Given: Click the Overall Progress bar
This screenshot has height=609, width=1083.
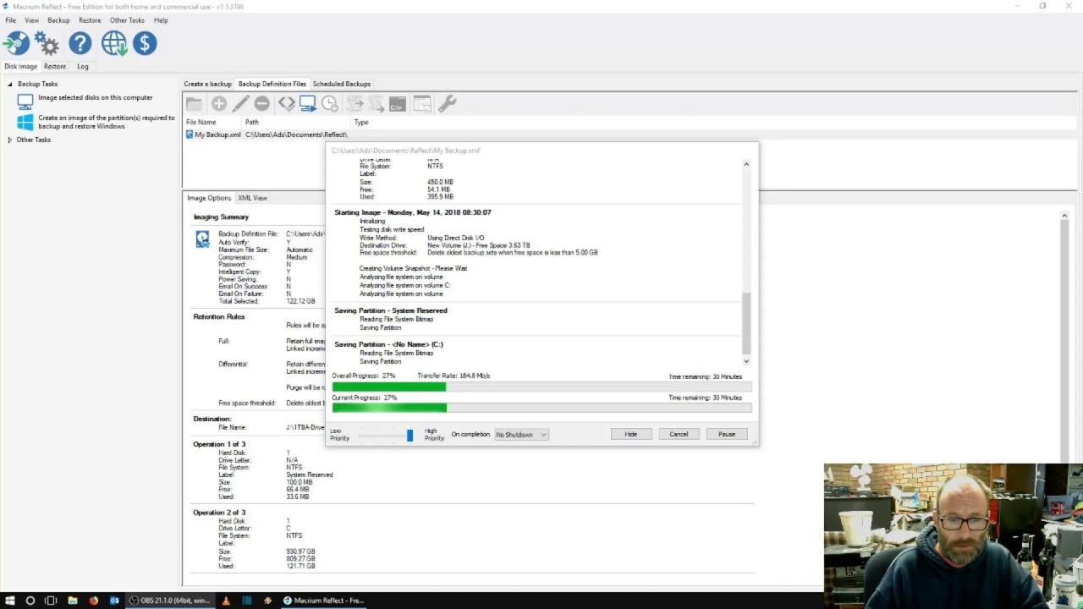Looking at the screenshot, I should [x=541, y=387].
